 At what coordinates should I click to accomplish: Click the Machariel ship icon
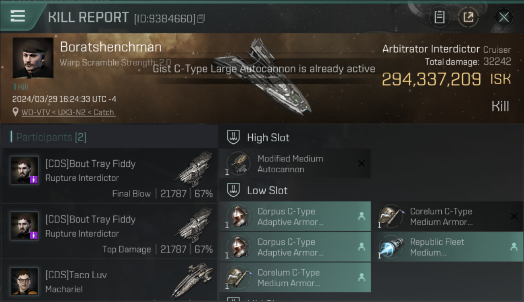point(192,281)
